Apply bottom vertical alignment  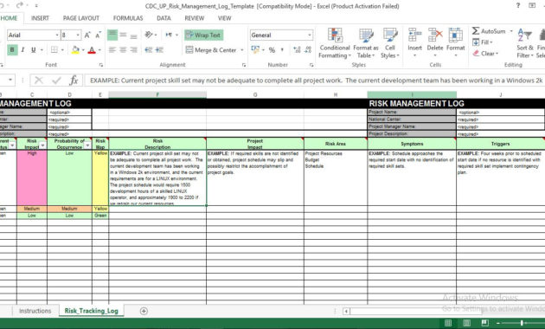coord(133,35)
